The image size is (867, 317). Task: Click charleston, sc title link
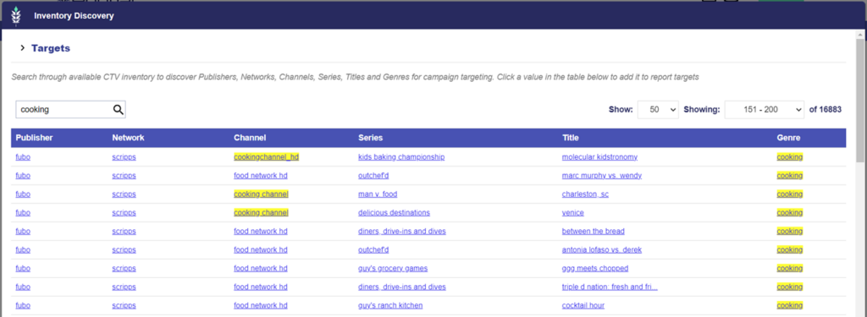pos(585,194)
